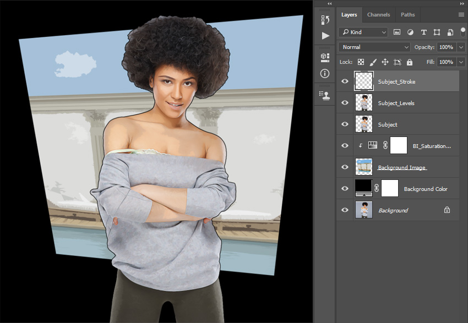Open the History panel icon
The height and width of the screenshot is (323, 468).
(x=325, y=20)
